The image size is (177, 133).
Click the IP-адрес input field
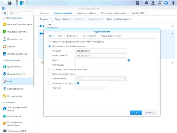tap(101, 51)
